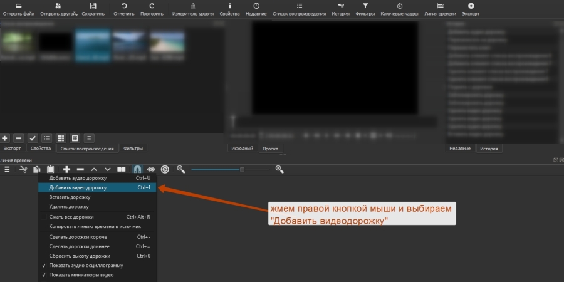Click the ripple target icon in timeline toolbar
Image resolution: width=564 pixels, height=282 pixels.
pyautogui.click(x=165, y=169)
